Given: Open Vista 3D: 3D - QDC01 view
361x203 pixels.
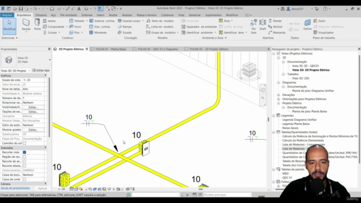Looking at the screenshot, I should 305,66.
